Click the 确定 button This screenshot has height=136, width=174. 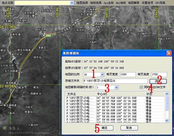point(104,128)
